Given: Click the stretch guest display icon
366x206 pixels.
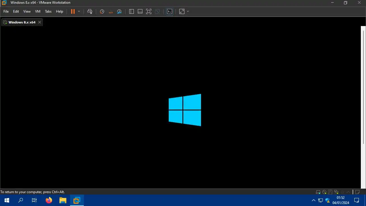Looking at the screenshot, I should pos(182,11).
